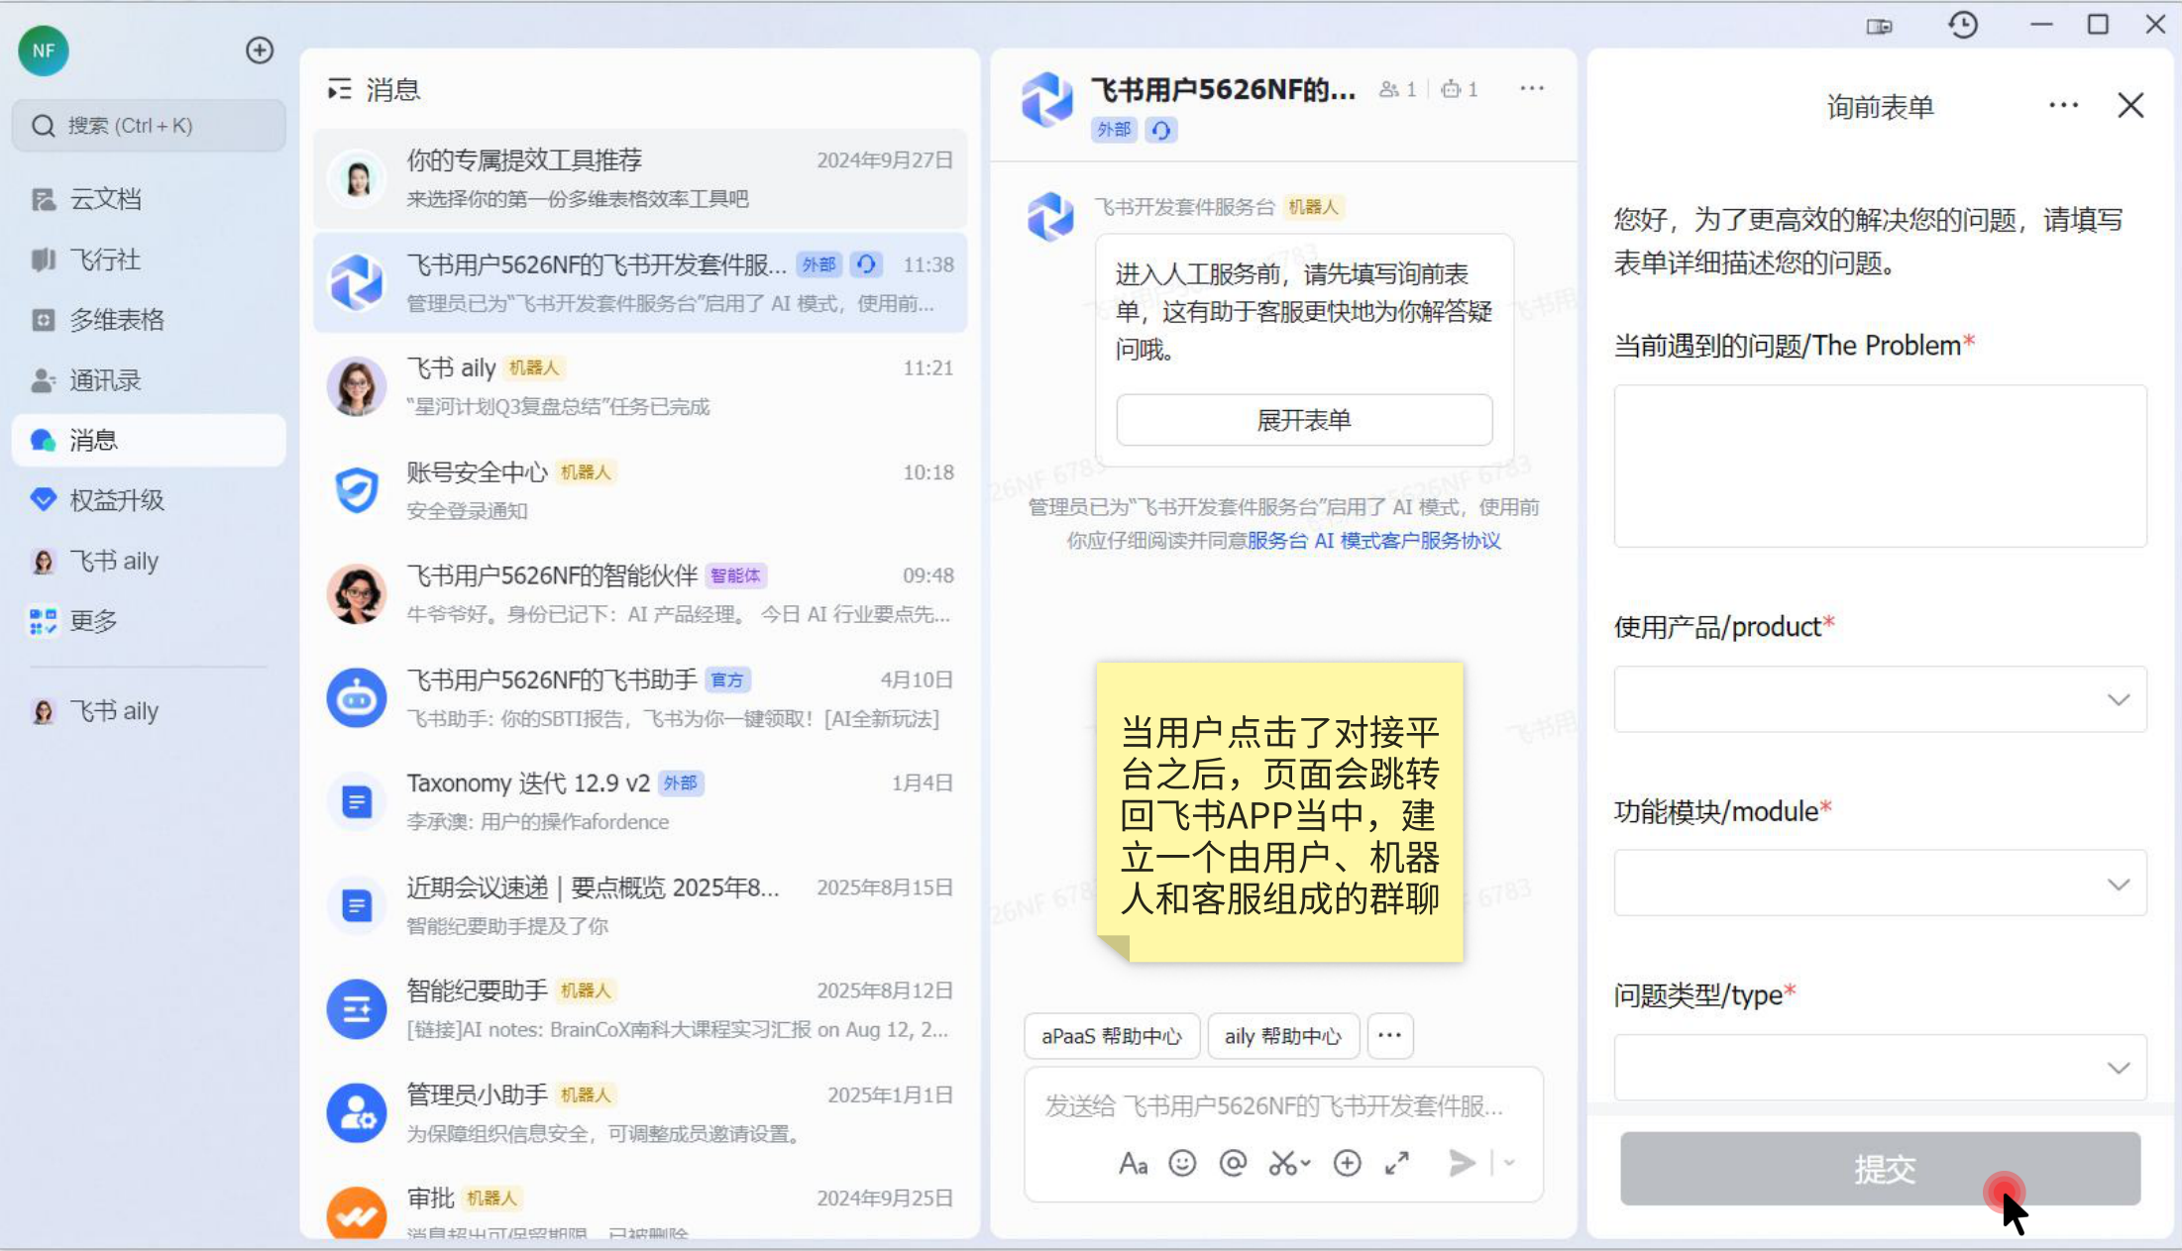Open 飞行社 in sidebar
The image size is (2182, 1251).
pyautogui.click(x=149, y=260)
